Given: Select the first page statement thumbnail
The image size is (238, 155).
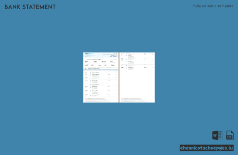Looking at the screenshot, I should pos(101,77).
